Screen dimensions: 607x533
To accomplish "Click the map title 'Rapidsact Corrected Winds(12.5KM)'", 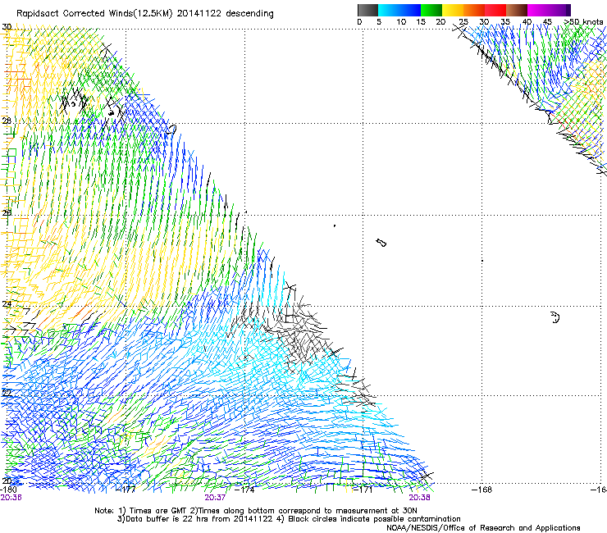I will pos(95,14).
